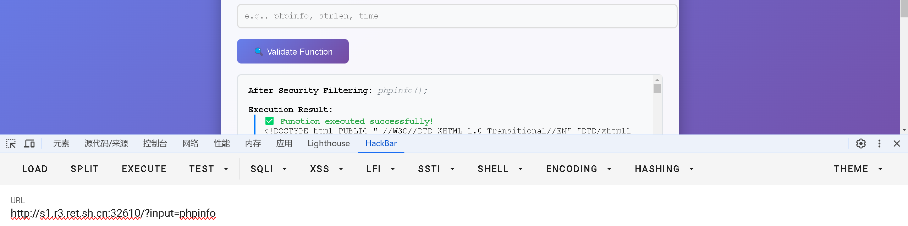Image resolution: width=908 pixels, height=226 pixels.
Task: Open the ENCODING dropdown
Action: pyautogui.click(x=578, y=169)
